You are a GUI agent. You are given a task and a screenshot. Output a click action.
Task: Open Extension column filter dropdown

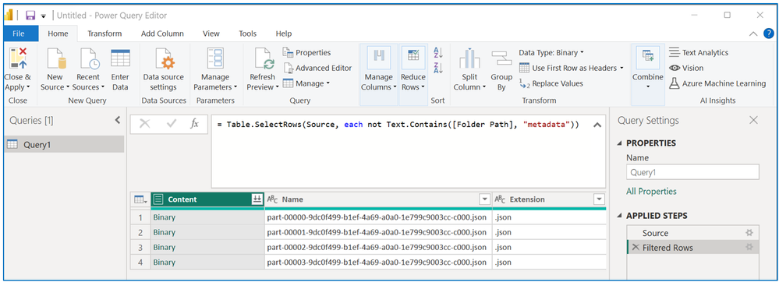point(599,199)
